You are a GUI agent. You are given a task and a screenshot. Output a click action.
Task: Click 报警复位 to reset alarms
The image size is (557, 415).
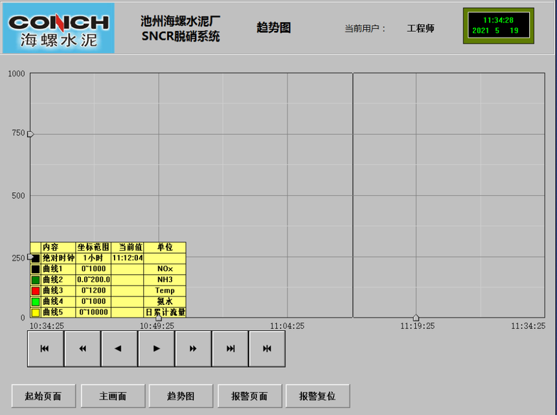pos(317,396)
